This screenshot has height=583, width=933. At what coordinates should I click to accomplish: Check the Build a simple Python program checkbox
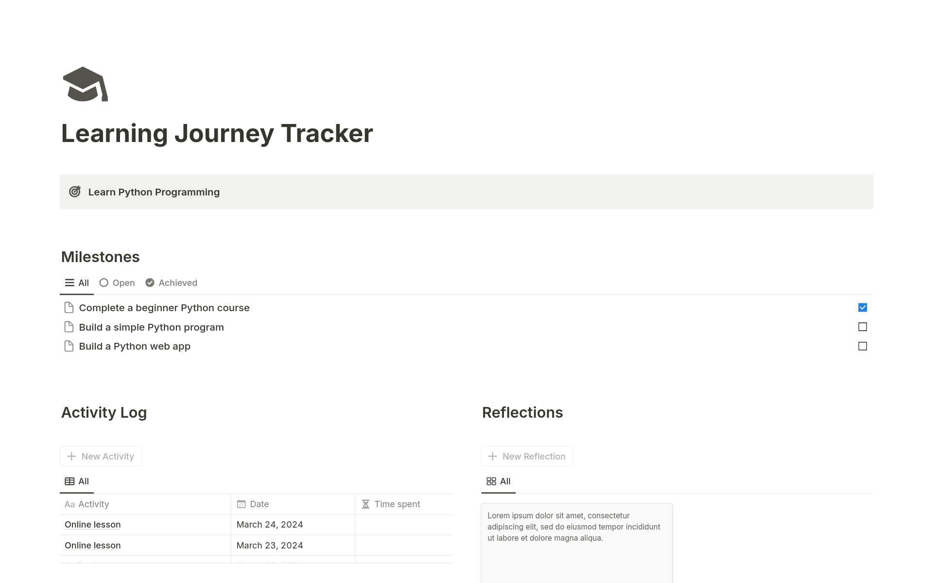(863, 327)
